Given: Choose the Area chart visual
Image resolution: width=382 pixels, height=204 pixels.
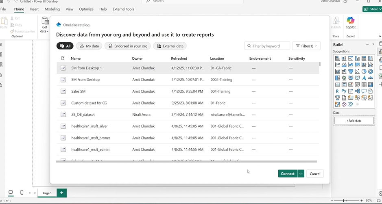Looking at the screenshot, I should 344,65.
